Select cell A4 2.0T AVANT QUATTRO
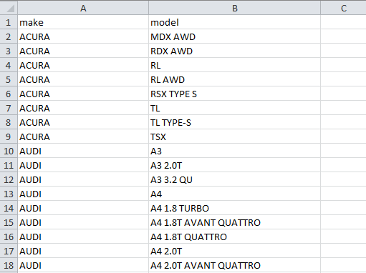The image size is (366, 273). [234, 265]
